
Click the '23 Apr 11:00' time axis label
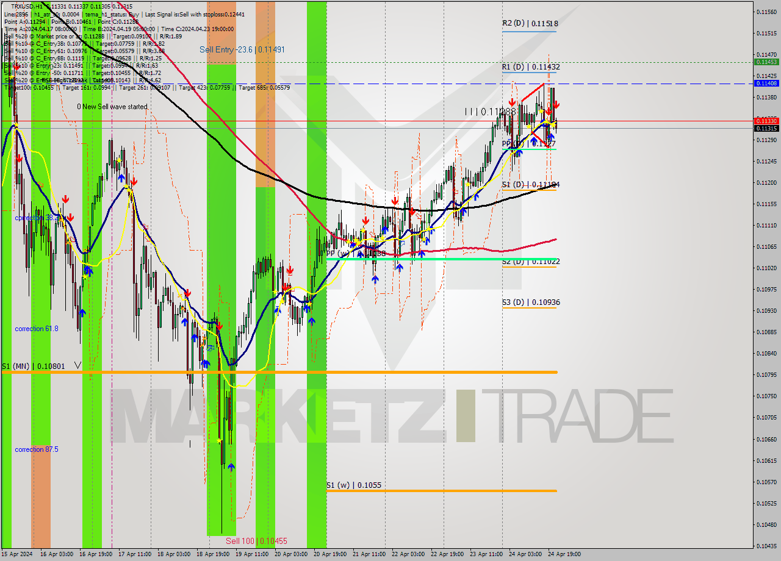(486, 554)
